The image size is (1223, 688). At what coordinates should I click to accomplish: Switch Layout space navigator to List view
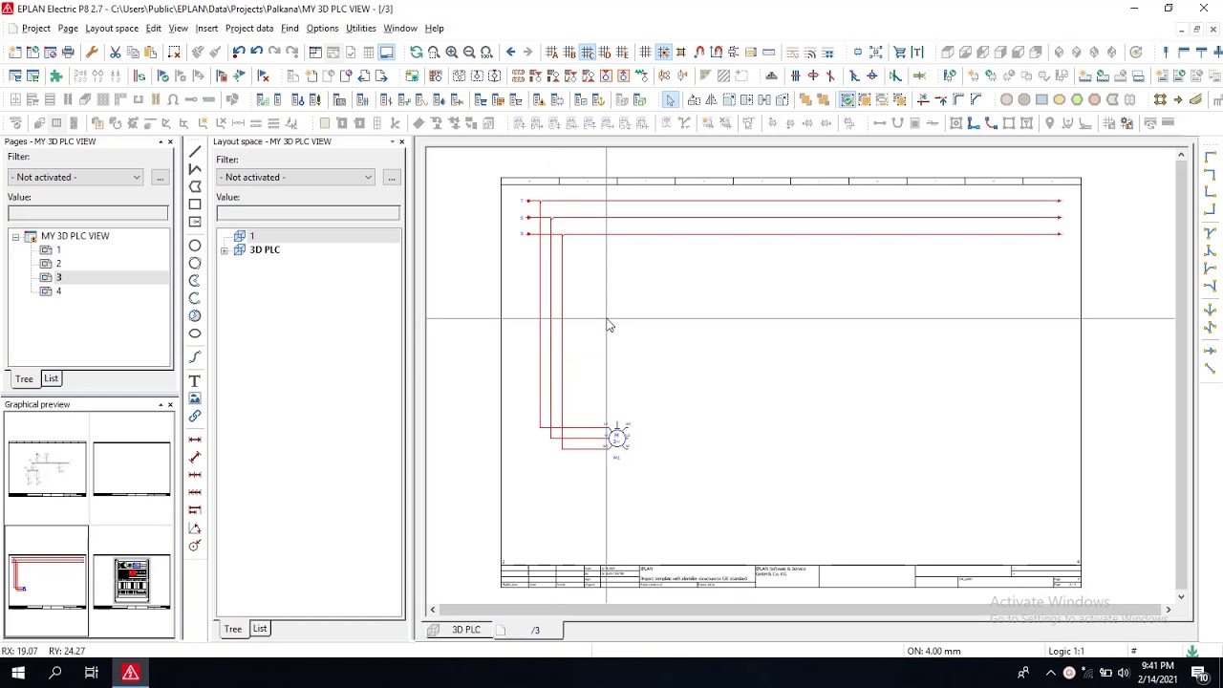[260, 628]
